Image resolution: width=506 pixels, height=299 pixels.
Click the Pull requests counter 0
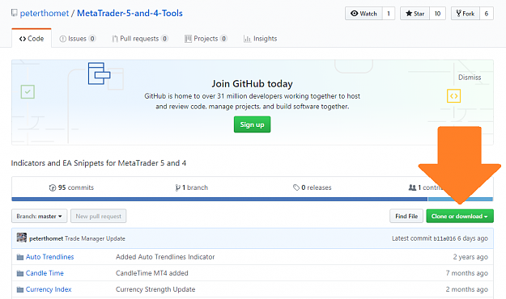[164, 39]
